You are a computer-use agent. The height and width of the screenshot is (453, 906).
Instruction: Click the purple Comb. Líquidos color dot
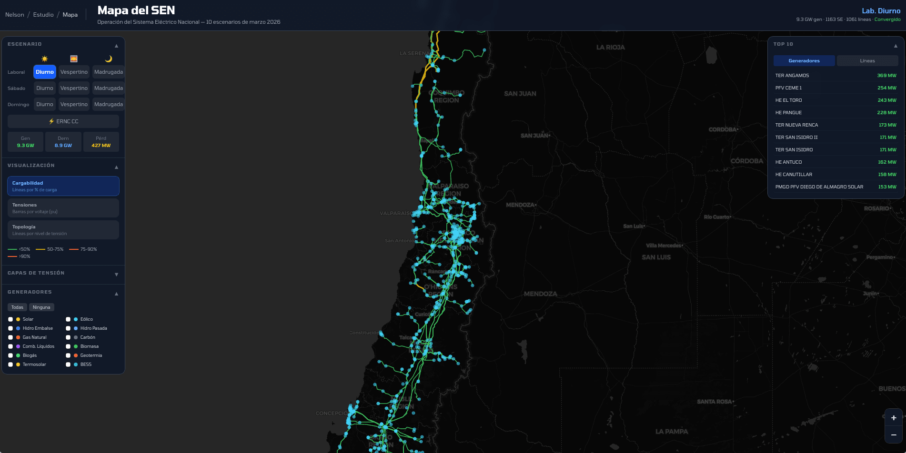(18, 346)
